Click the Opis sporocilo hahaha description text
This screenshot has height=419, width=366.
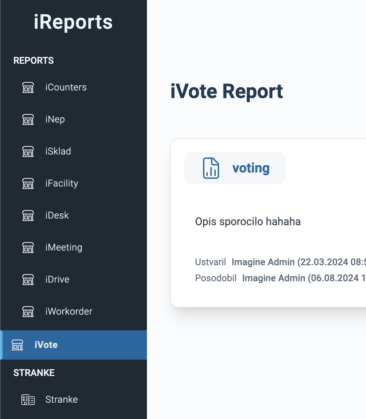248,222
